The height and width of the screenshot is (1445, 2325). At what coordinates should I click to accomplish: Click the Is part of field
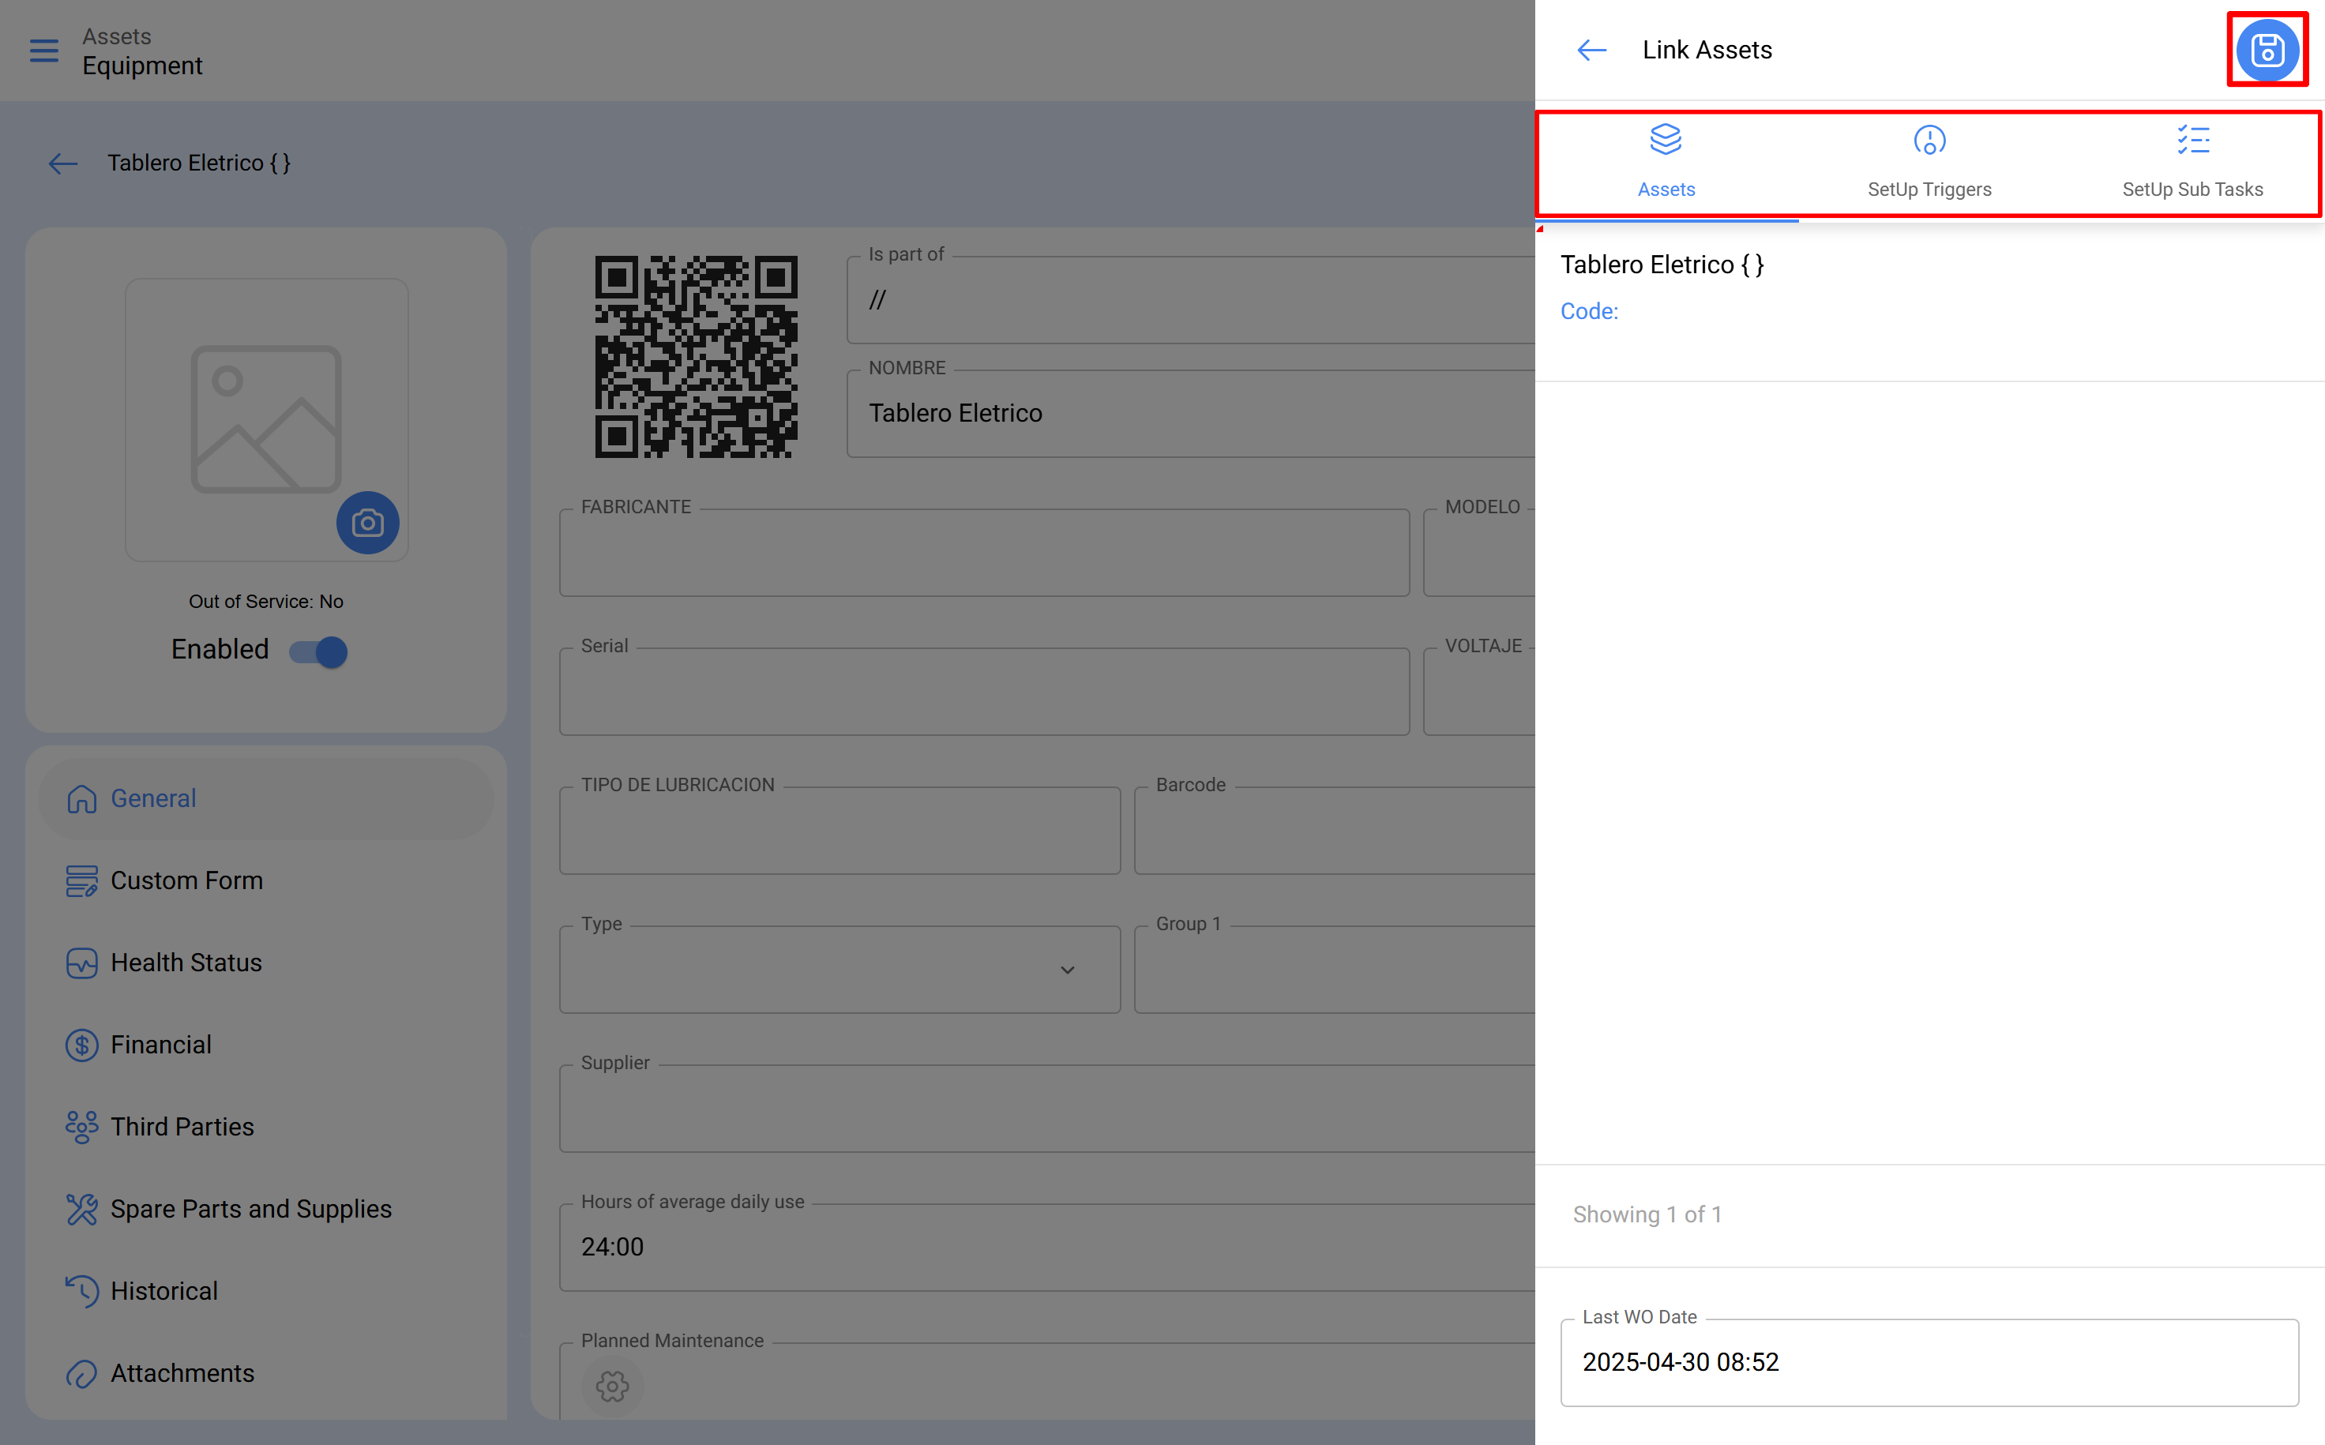[x=1191, y=300]
